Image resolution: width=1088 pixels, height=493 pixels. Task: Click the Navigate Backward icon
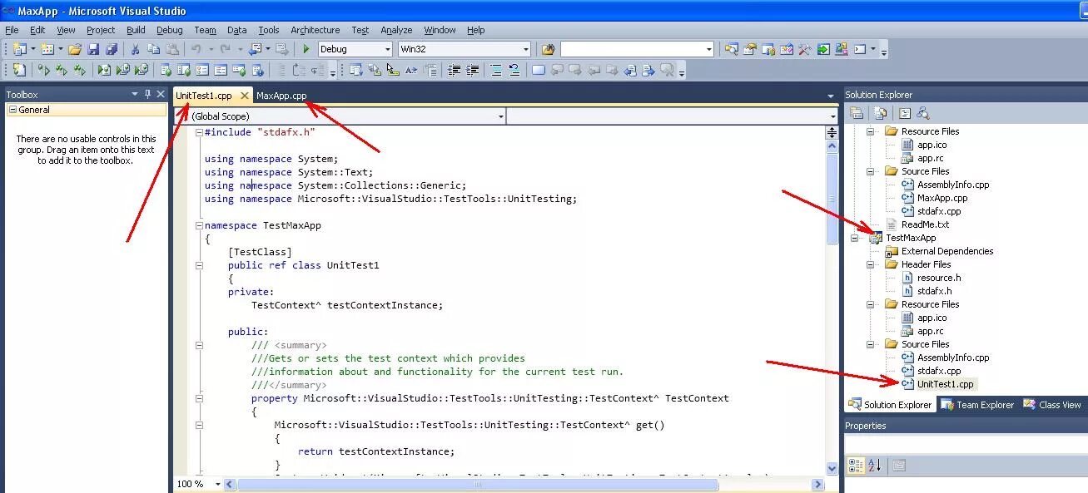tap(253, 49)
